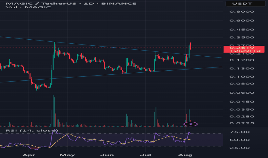This screenshot has height=158, width=268.
Task: Click the 0.0225 price axis label
Action: pyautogui.click(x=242, y=123)
